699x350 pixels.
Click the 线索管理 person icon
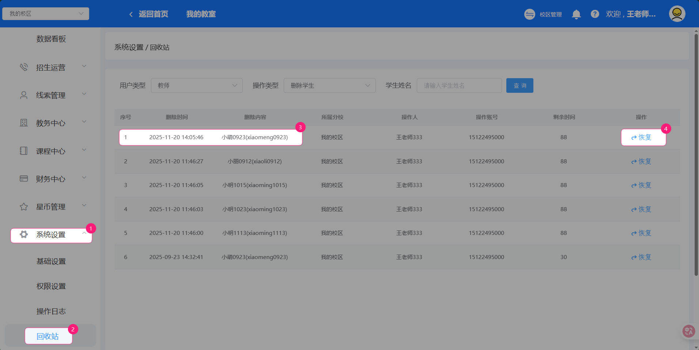[x=24, y=95]
